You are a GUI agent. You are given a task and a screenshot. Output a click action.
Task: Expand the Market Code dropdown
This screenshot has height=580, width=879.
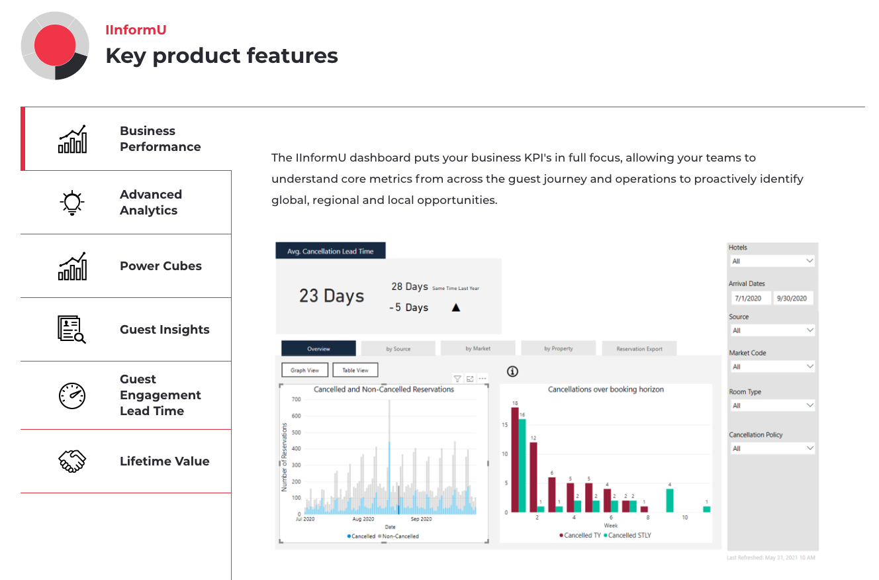pos(772,366)
